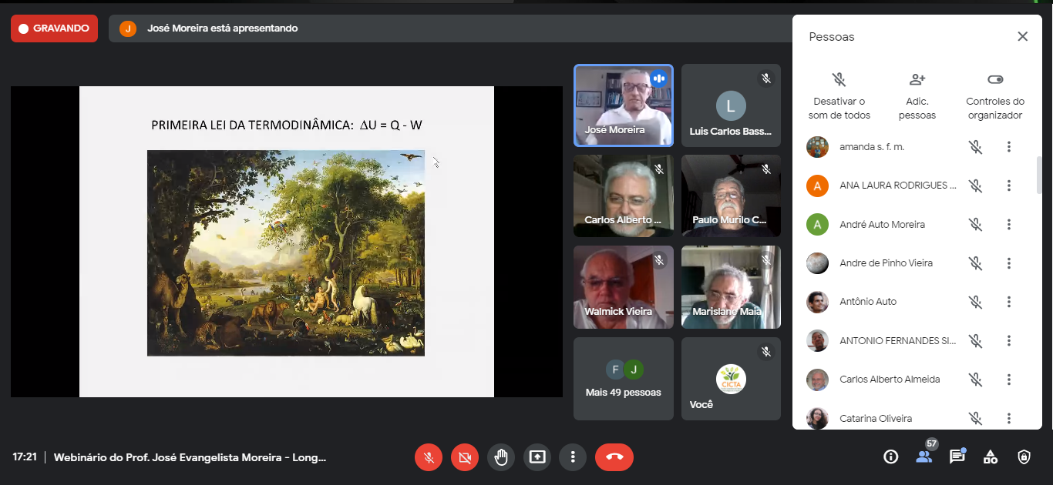
Task: Click the Pessoas panel scrollbar
Action: click(1039, 176)
